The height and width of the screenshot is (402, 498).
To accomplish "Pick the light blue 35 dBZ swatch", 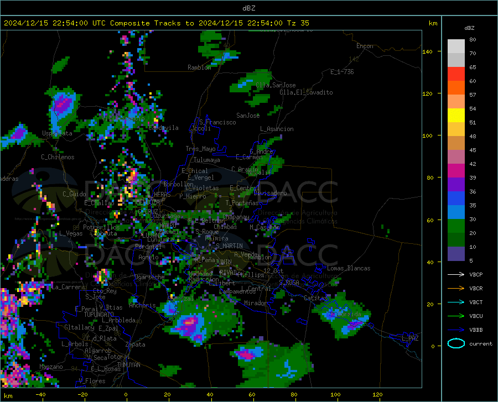I will [x=456, y=212].
